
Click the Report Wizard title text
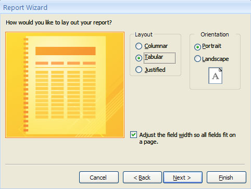tap(25, 8)
